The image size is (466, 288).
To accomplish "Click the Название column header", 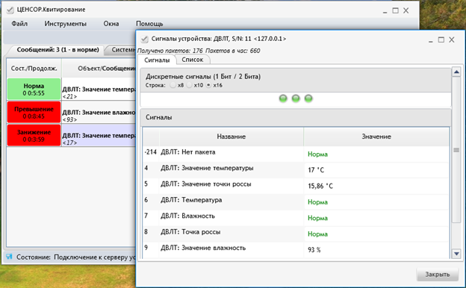I will (232, 137).
